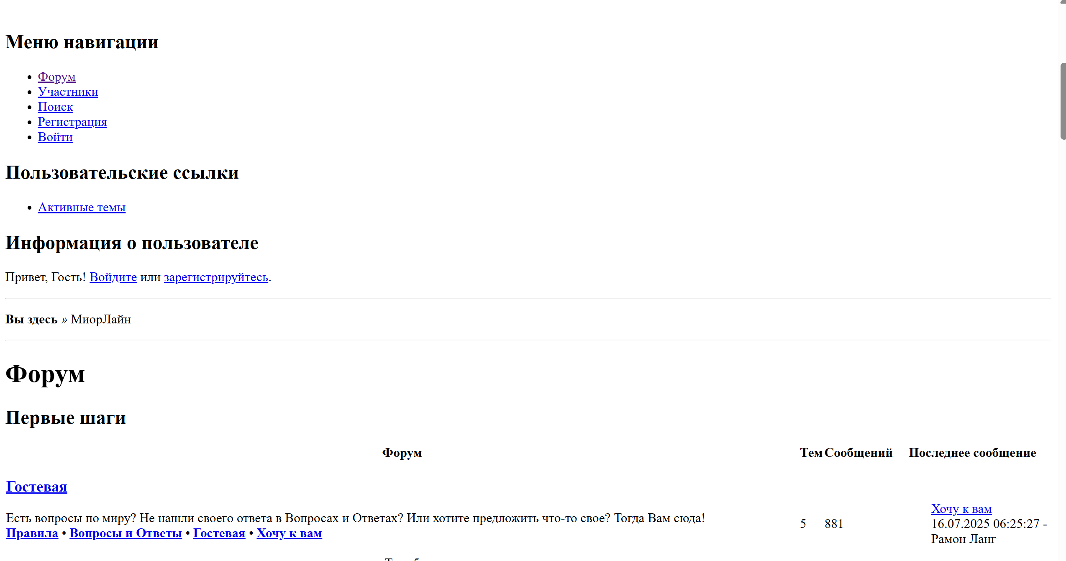The image size is (1066, 561).
Task: Open the Участники members link
Action: pos(68,92)
